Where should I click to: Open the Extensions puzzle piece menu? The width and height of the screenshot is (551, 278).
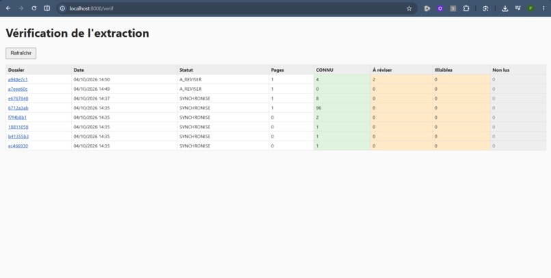coord(466,8)
